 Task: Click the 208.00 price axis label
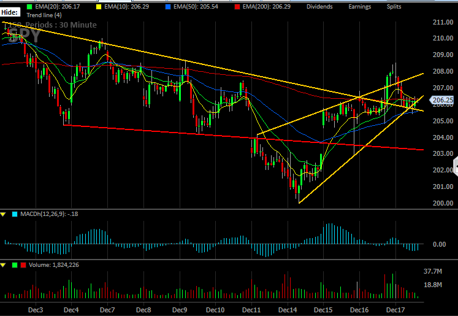pyautogui.click(x=443, y=71)
